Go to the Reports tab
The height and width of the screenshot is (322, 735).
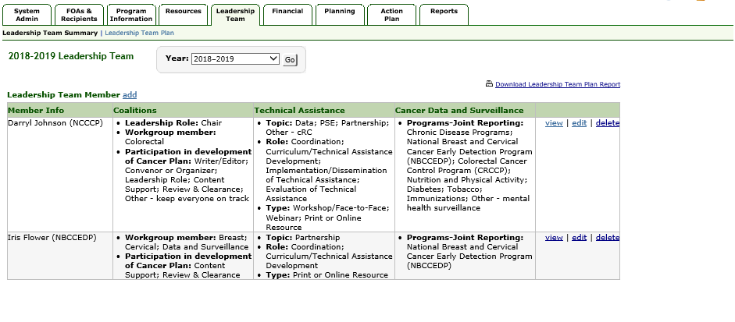[444, 12]
